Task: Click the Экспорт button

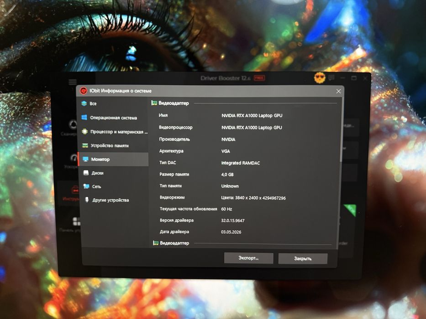Action: tap(248, 258)
